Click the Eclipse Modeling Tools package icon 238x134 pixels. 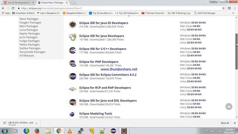click(x=72, y=114)
